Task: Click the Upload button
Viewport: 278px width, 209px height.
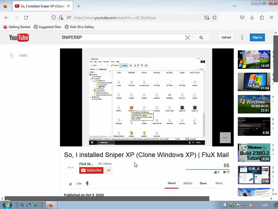Action: (226, 37)
